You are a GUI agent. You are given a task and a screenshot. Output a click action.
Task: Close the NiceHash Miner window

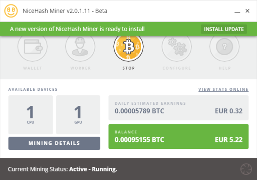point(247,11)
